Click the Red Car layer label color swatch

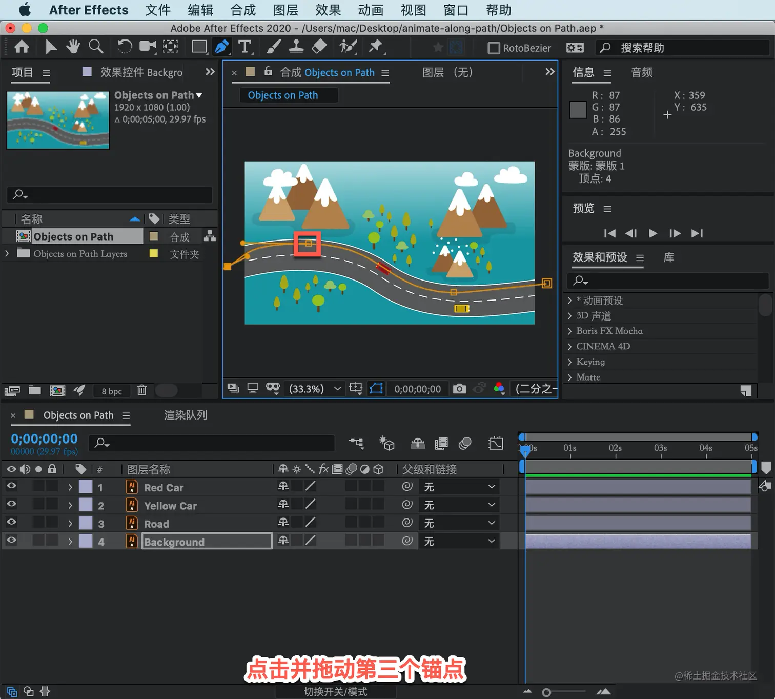[x=86, y=487]
